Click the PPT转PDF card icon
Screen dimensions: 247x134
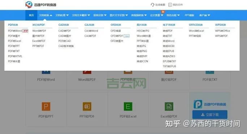pyautogui.click(x=87, y=107)
